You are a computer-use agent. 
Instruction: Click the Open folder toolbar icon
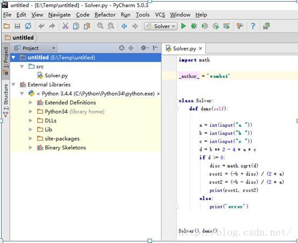coord(6,26)
